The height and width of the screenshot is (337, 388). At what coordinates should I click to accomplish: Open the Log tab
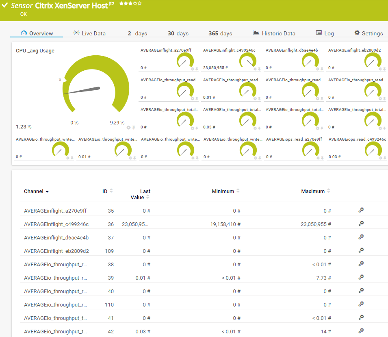325,33
